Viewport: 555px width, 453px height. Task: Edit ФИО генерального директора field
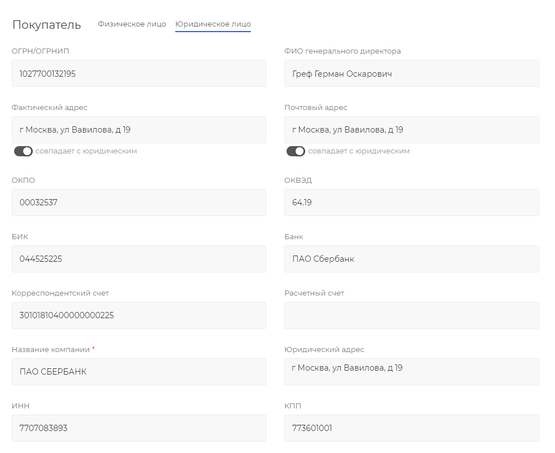411,73
